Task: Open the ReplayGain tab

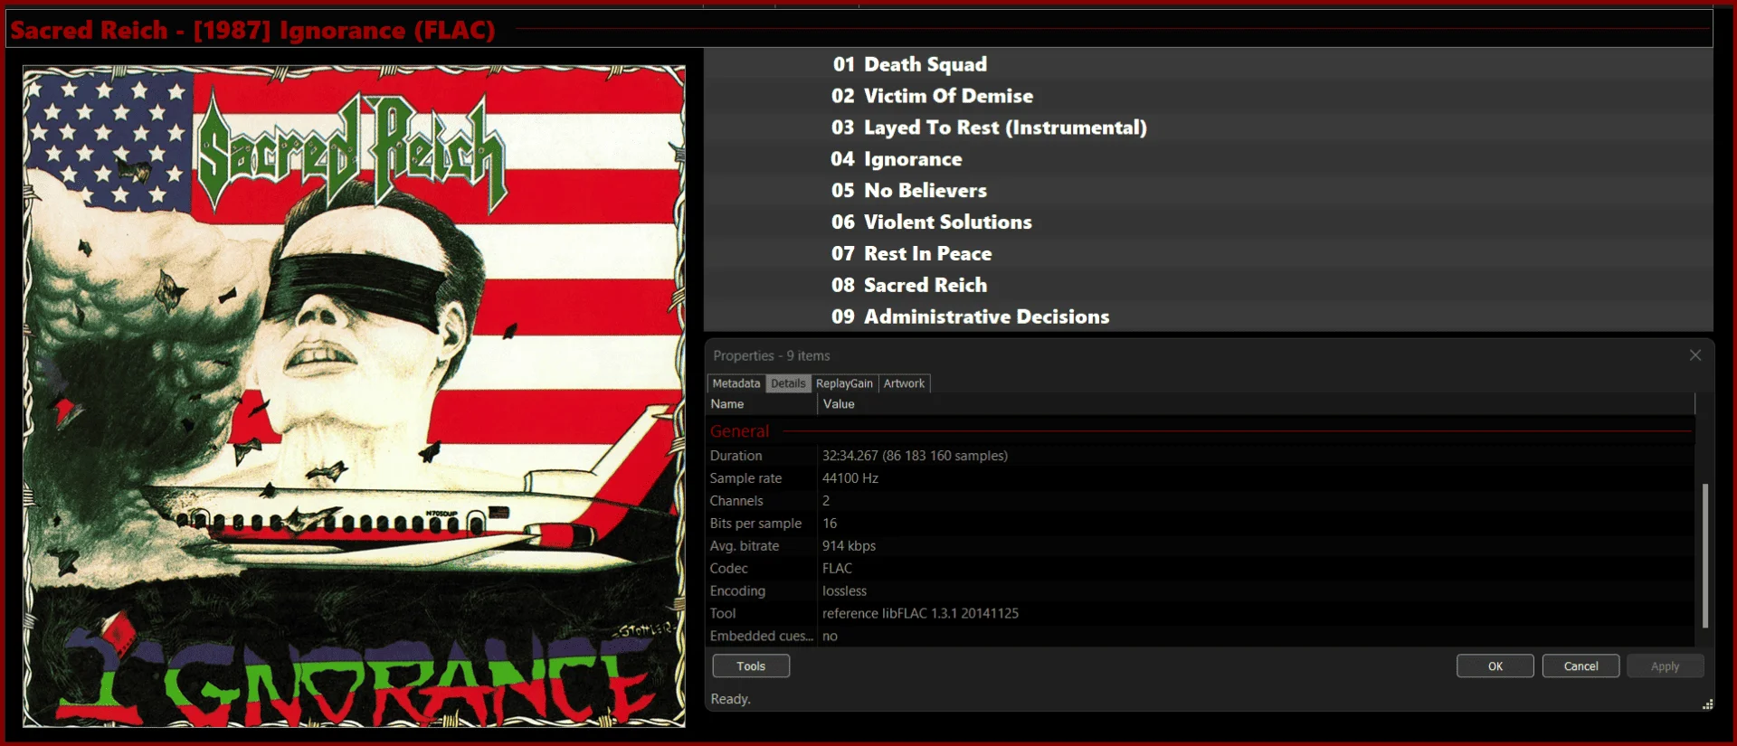Action: point(844,383)
